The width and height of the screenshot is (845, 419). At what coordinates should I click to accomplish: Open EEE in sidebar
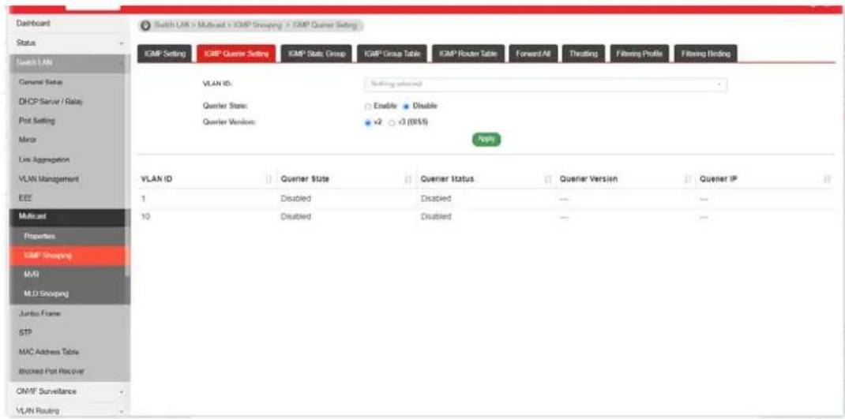click(67, 197)
